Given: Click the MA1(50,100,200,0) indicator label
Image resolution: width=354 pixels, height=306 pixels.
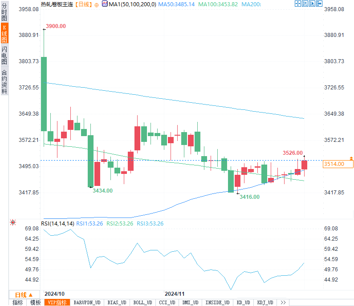Looking at the screenshot, I should pos(132,4).
